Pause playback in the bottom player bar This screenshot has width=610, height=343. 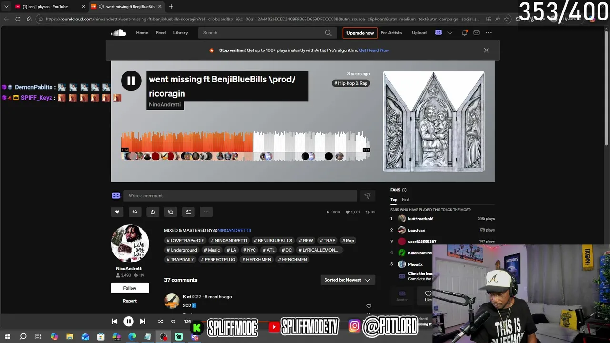[129, 322]
